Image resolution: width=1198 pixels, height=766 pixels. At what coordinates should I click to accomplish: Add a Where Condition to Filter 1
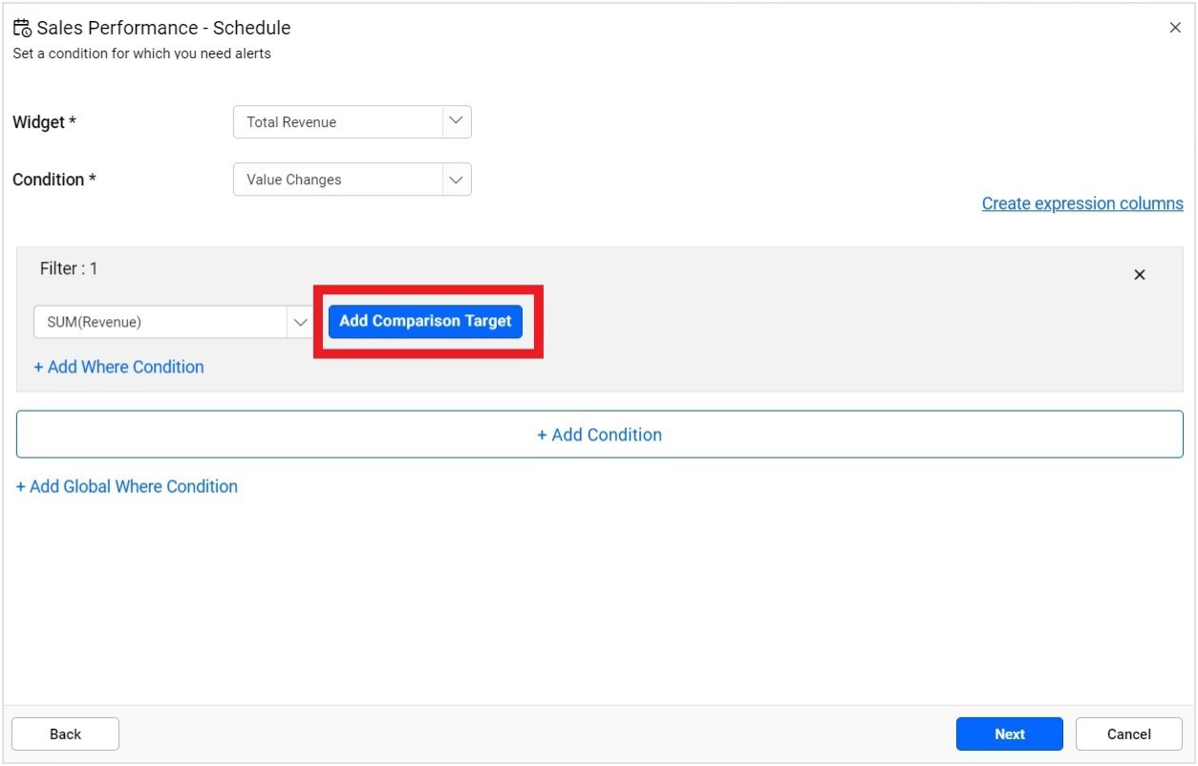(118, 367)
